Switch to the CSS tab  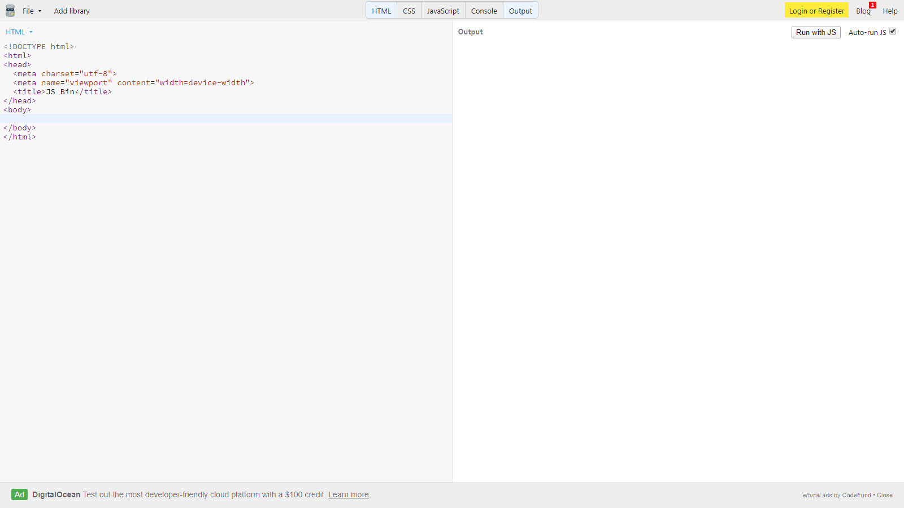(408, 10)
